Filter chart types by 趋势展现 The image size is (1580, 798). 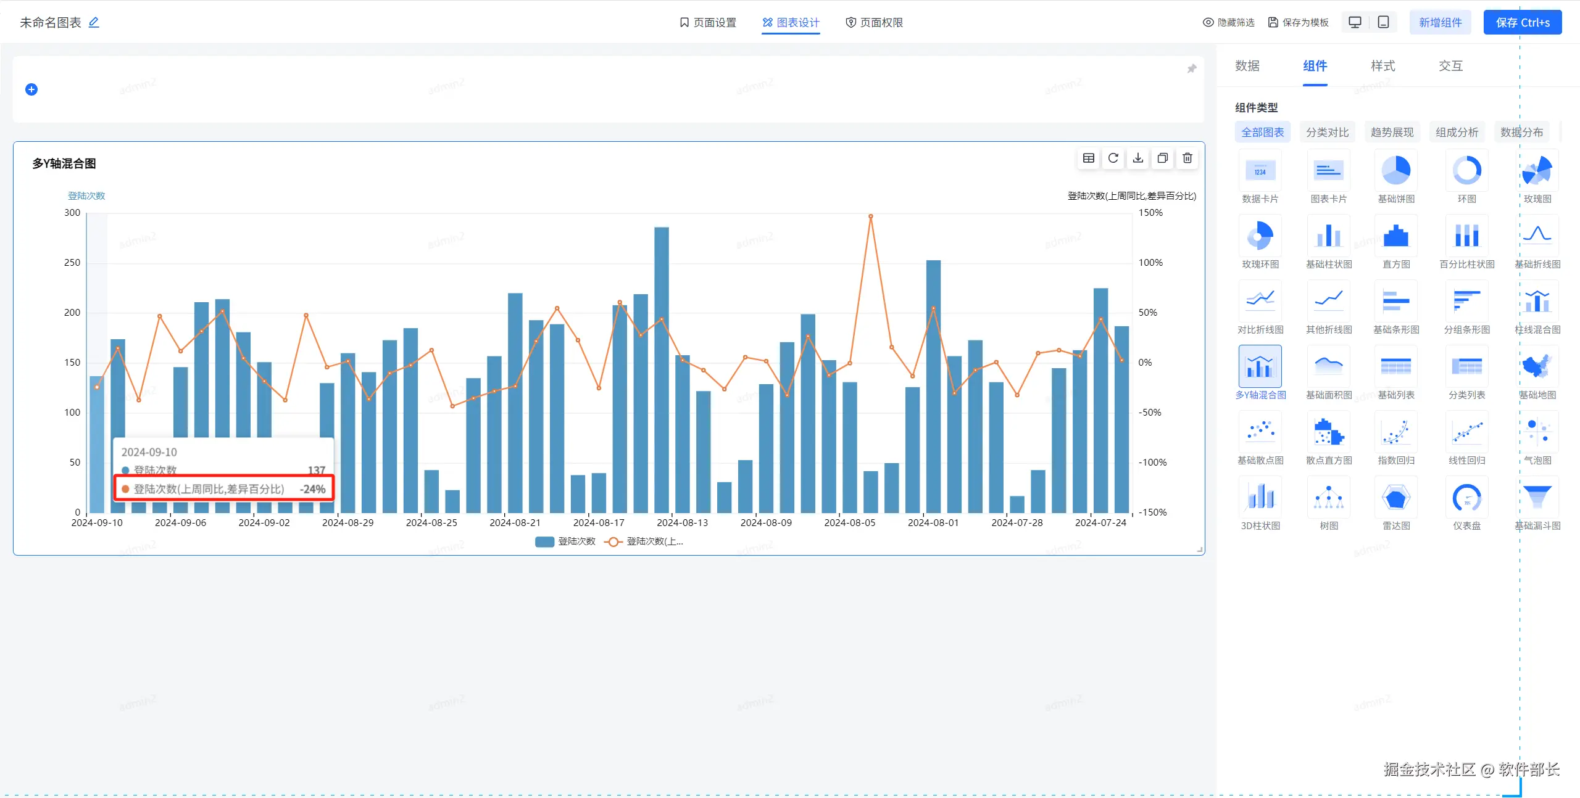tap(1392, 132)
